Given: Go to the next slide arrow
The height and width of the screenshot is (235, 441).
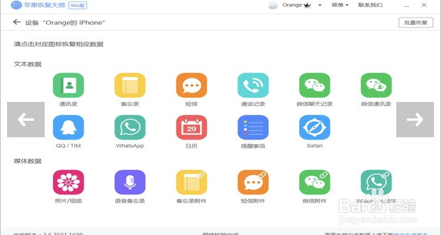Looking at the screenshot, I should [415, 120].
